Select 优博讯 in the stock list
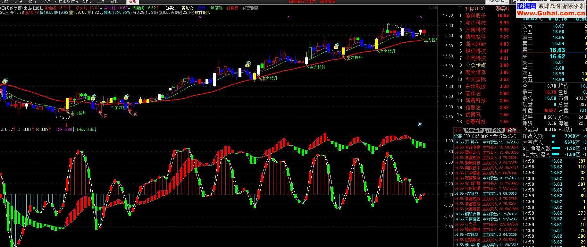 [x=473, y=115]
